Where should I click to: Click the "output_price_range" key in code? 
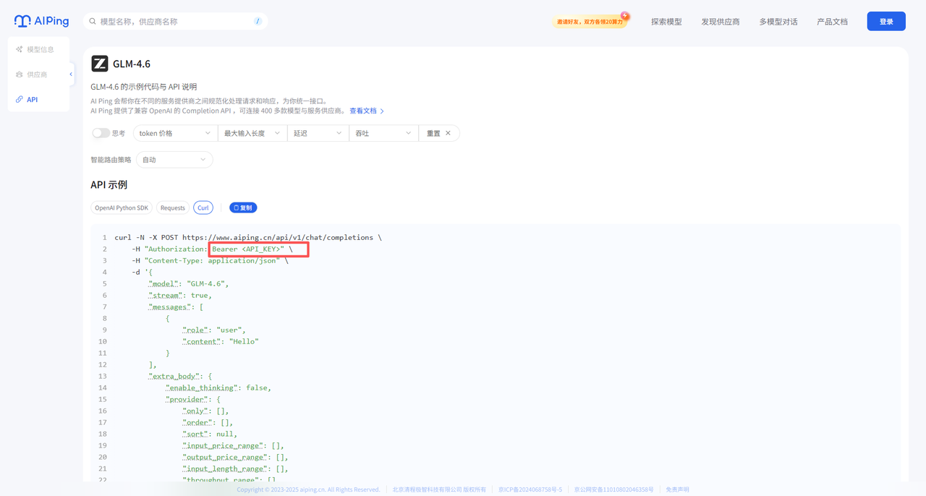[226, 457]
